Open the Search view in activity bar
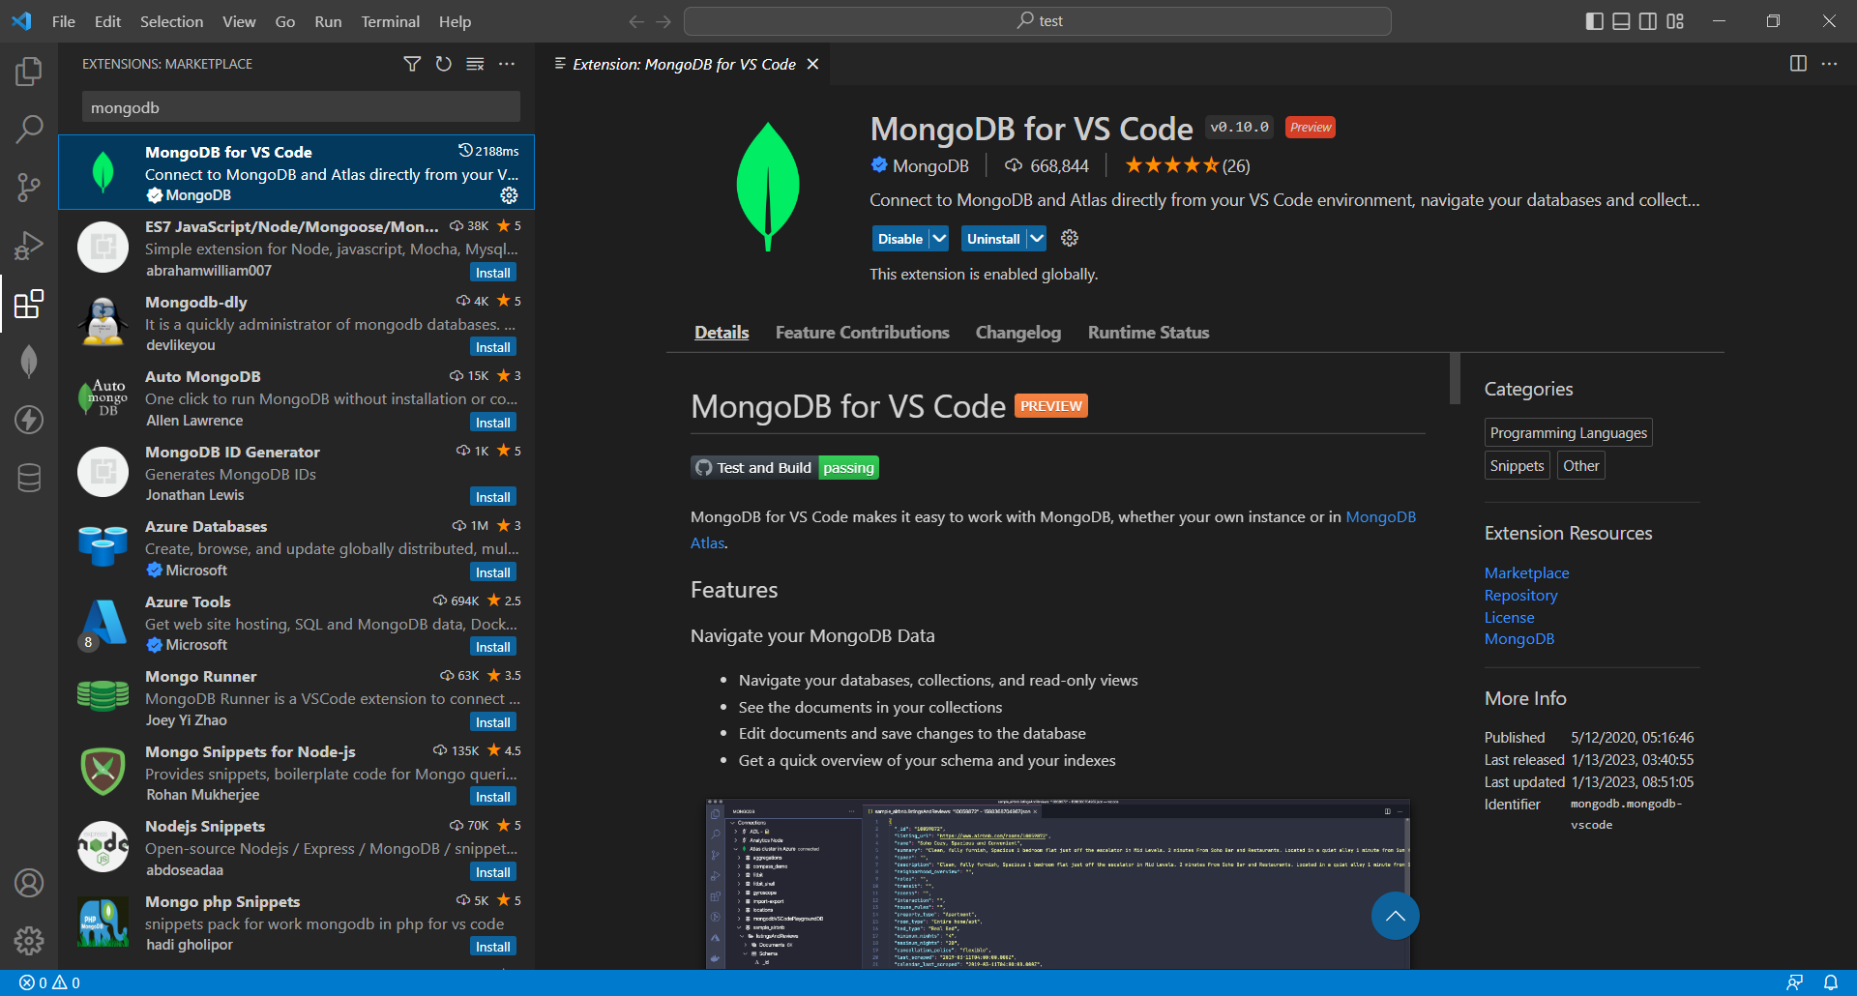 (29, 129)
